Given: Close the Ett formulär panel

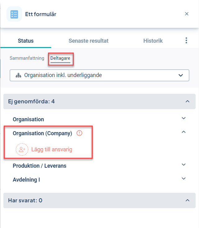Looking at the screenshot, I should click(x=187, y=14).
